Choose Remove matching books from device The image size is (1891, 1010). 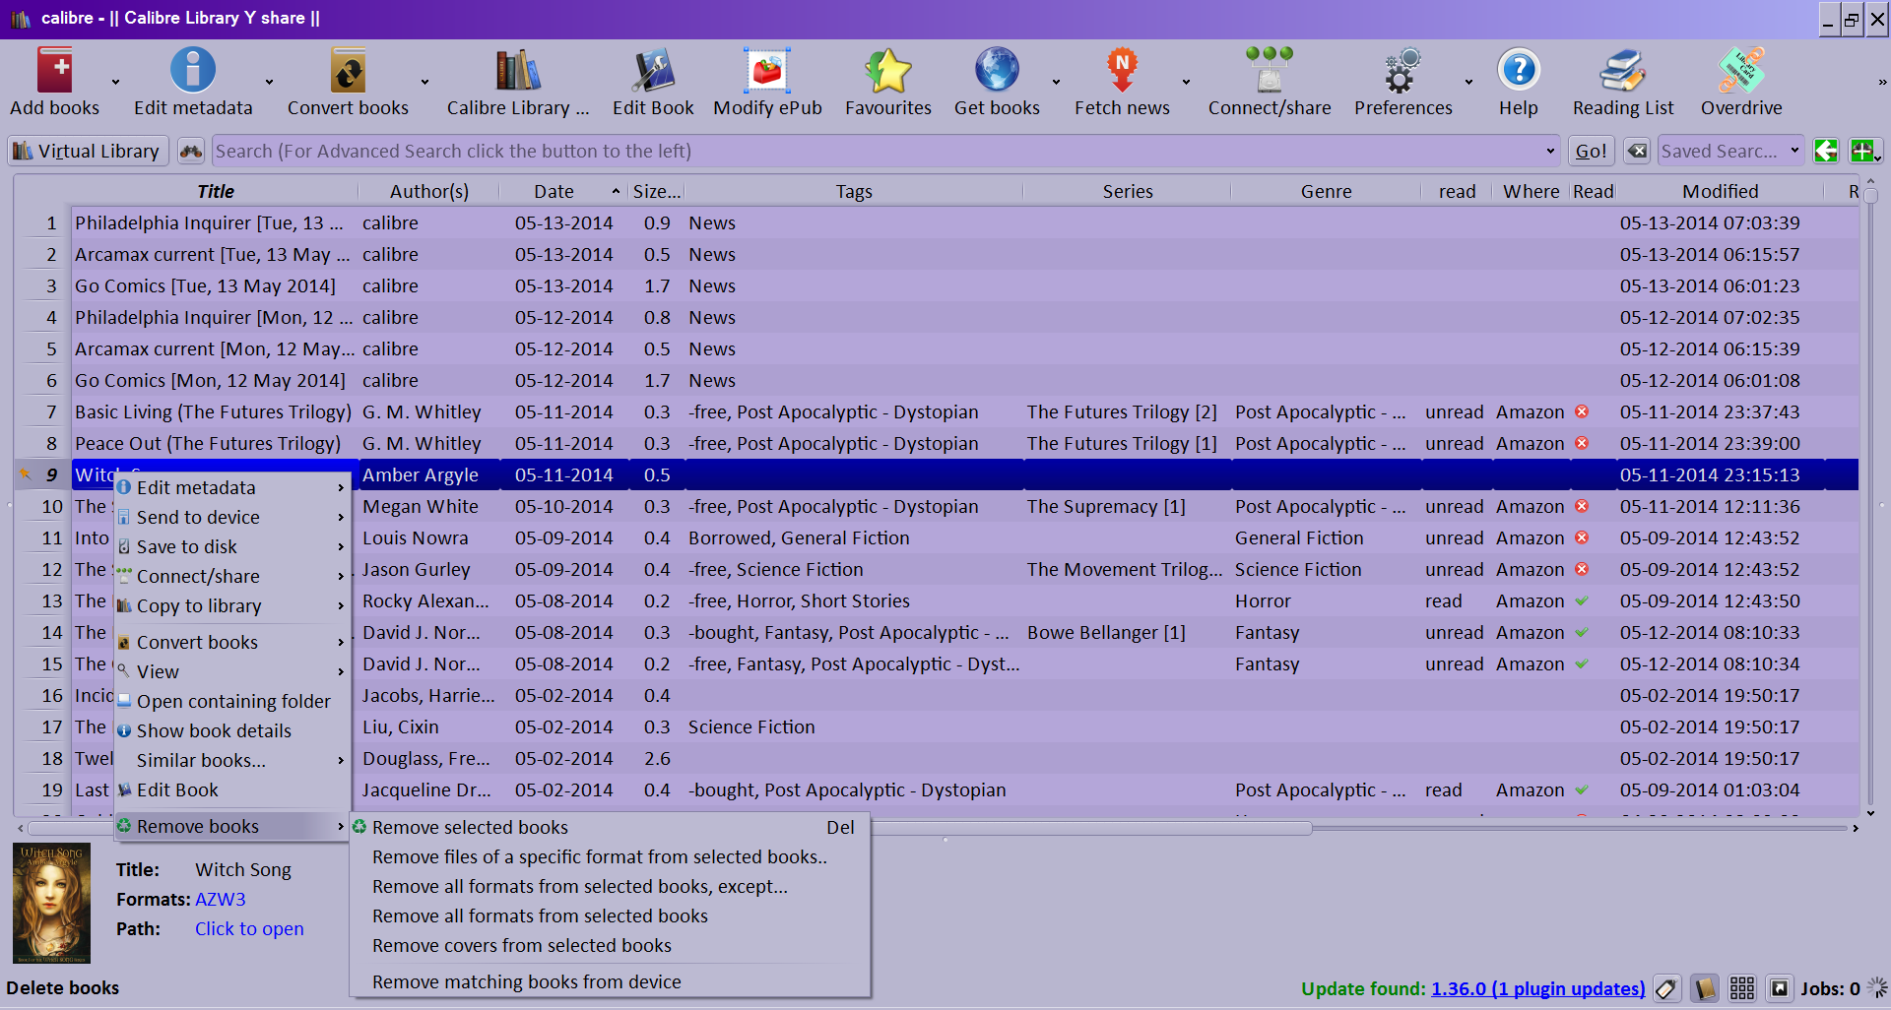(610, 981)
